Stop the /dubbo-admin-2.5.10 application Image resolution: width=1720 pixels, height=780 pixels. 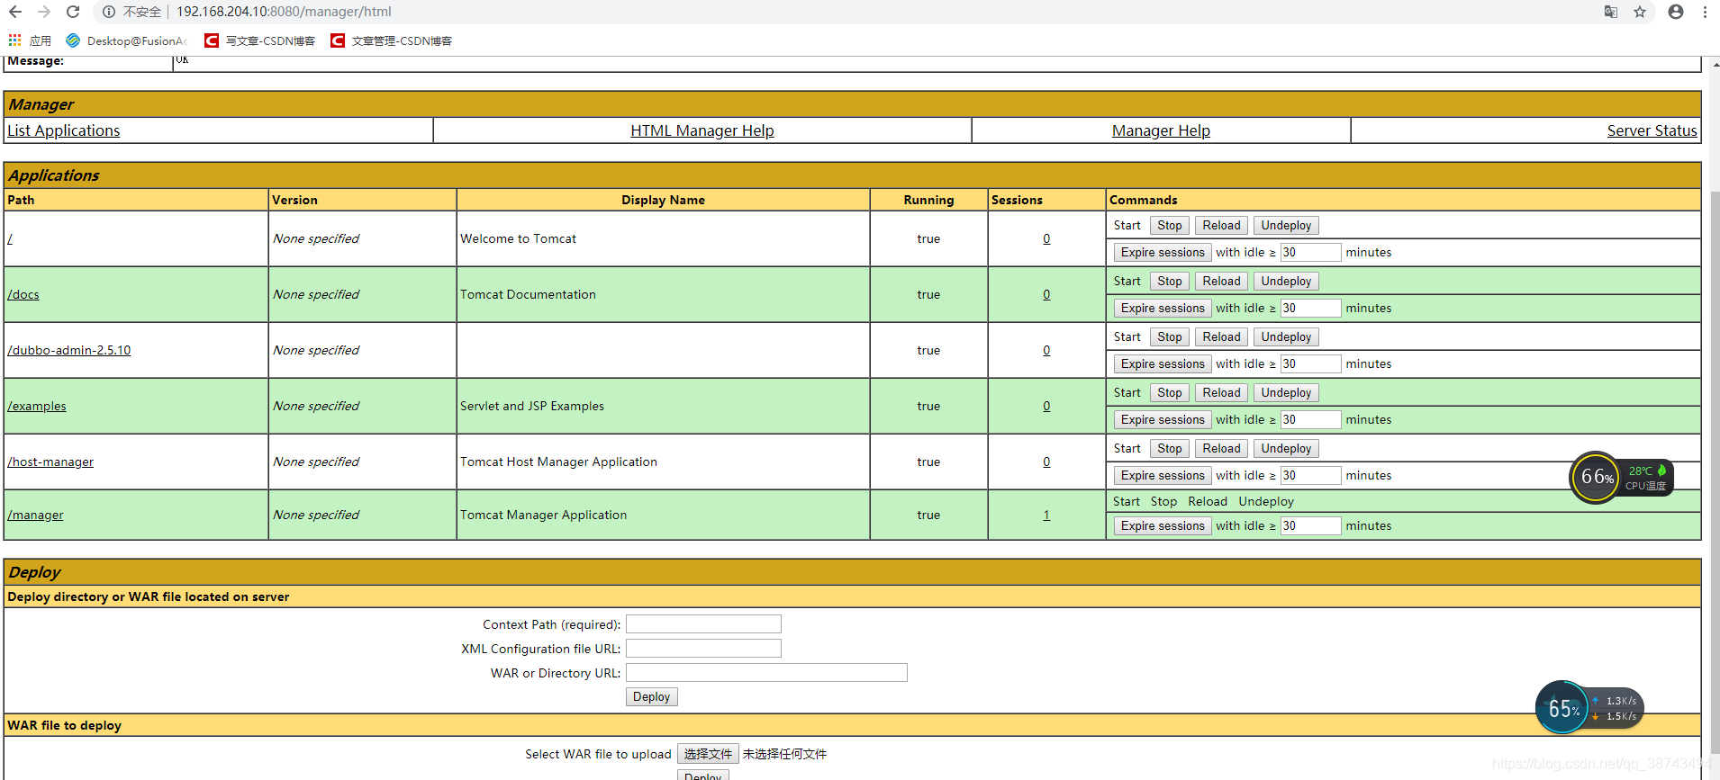[1170, 337]
